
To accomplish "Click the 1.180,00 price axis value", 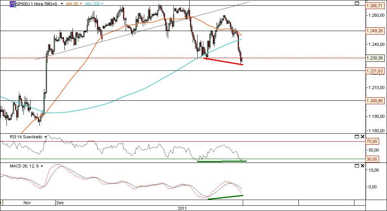I will tap(376, 131).
